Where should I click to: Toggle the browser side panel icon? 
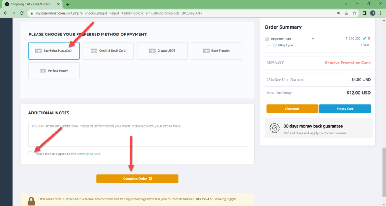[365, 13]
